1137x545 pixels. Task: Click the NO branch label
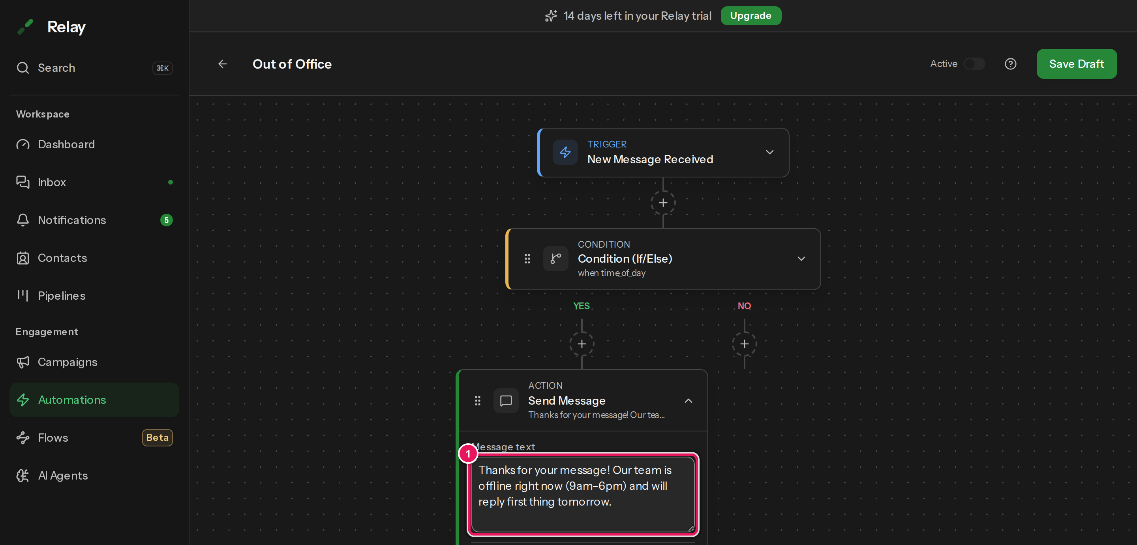pyautogui.click(x=744, y=306)
